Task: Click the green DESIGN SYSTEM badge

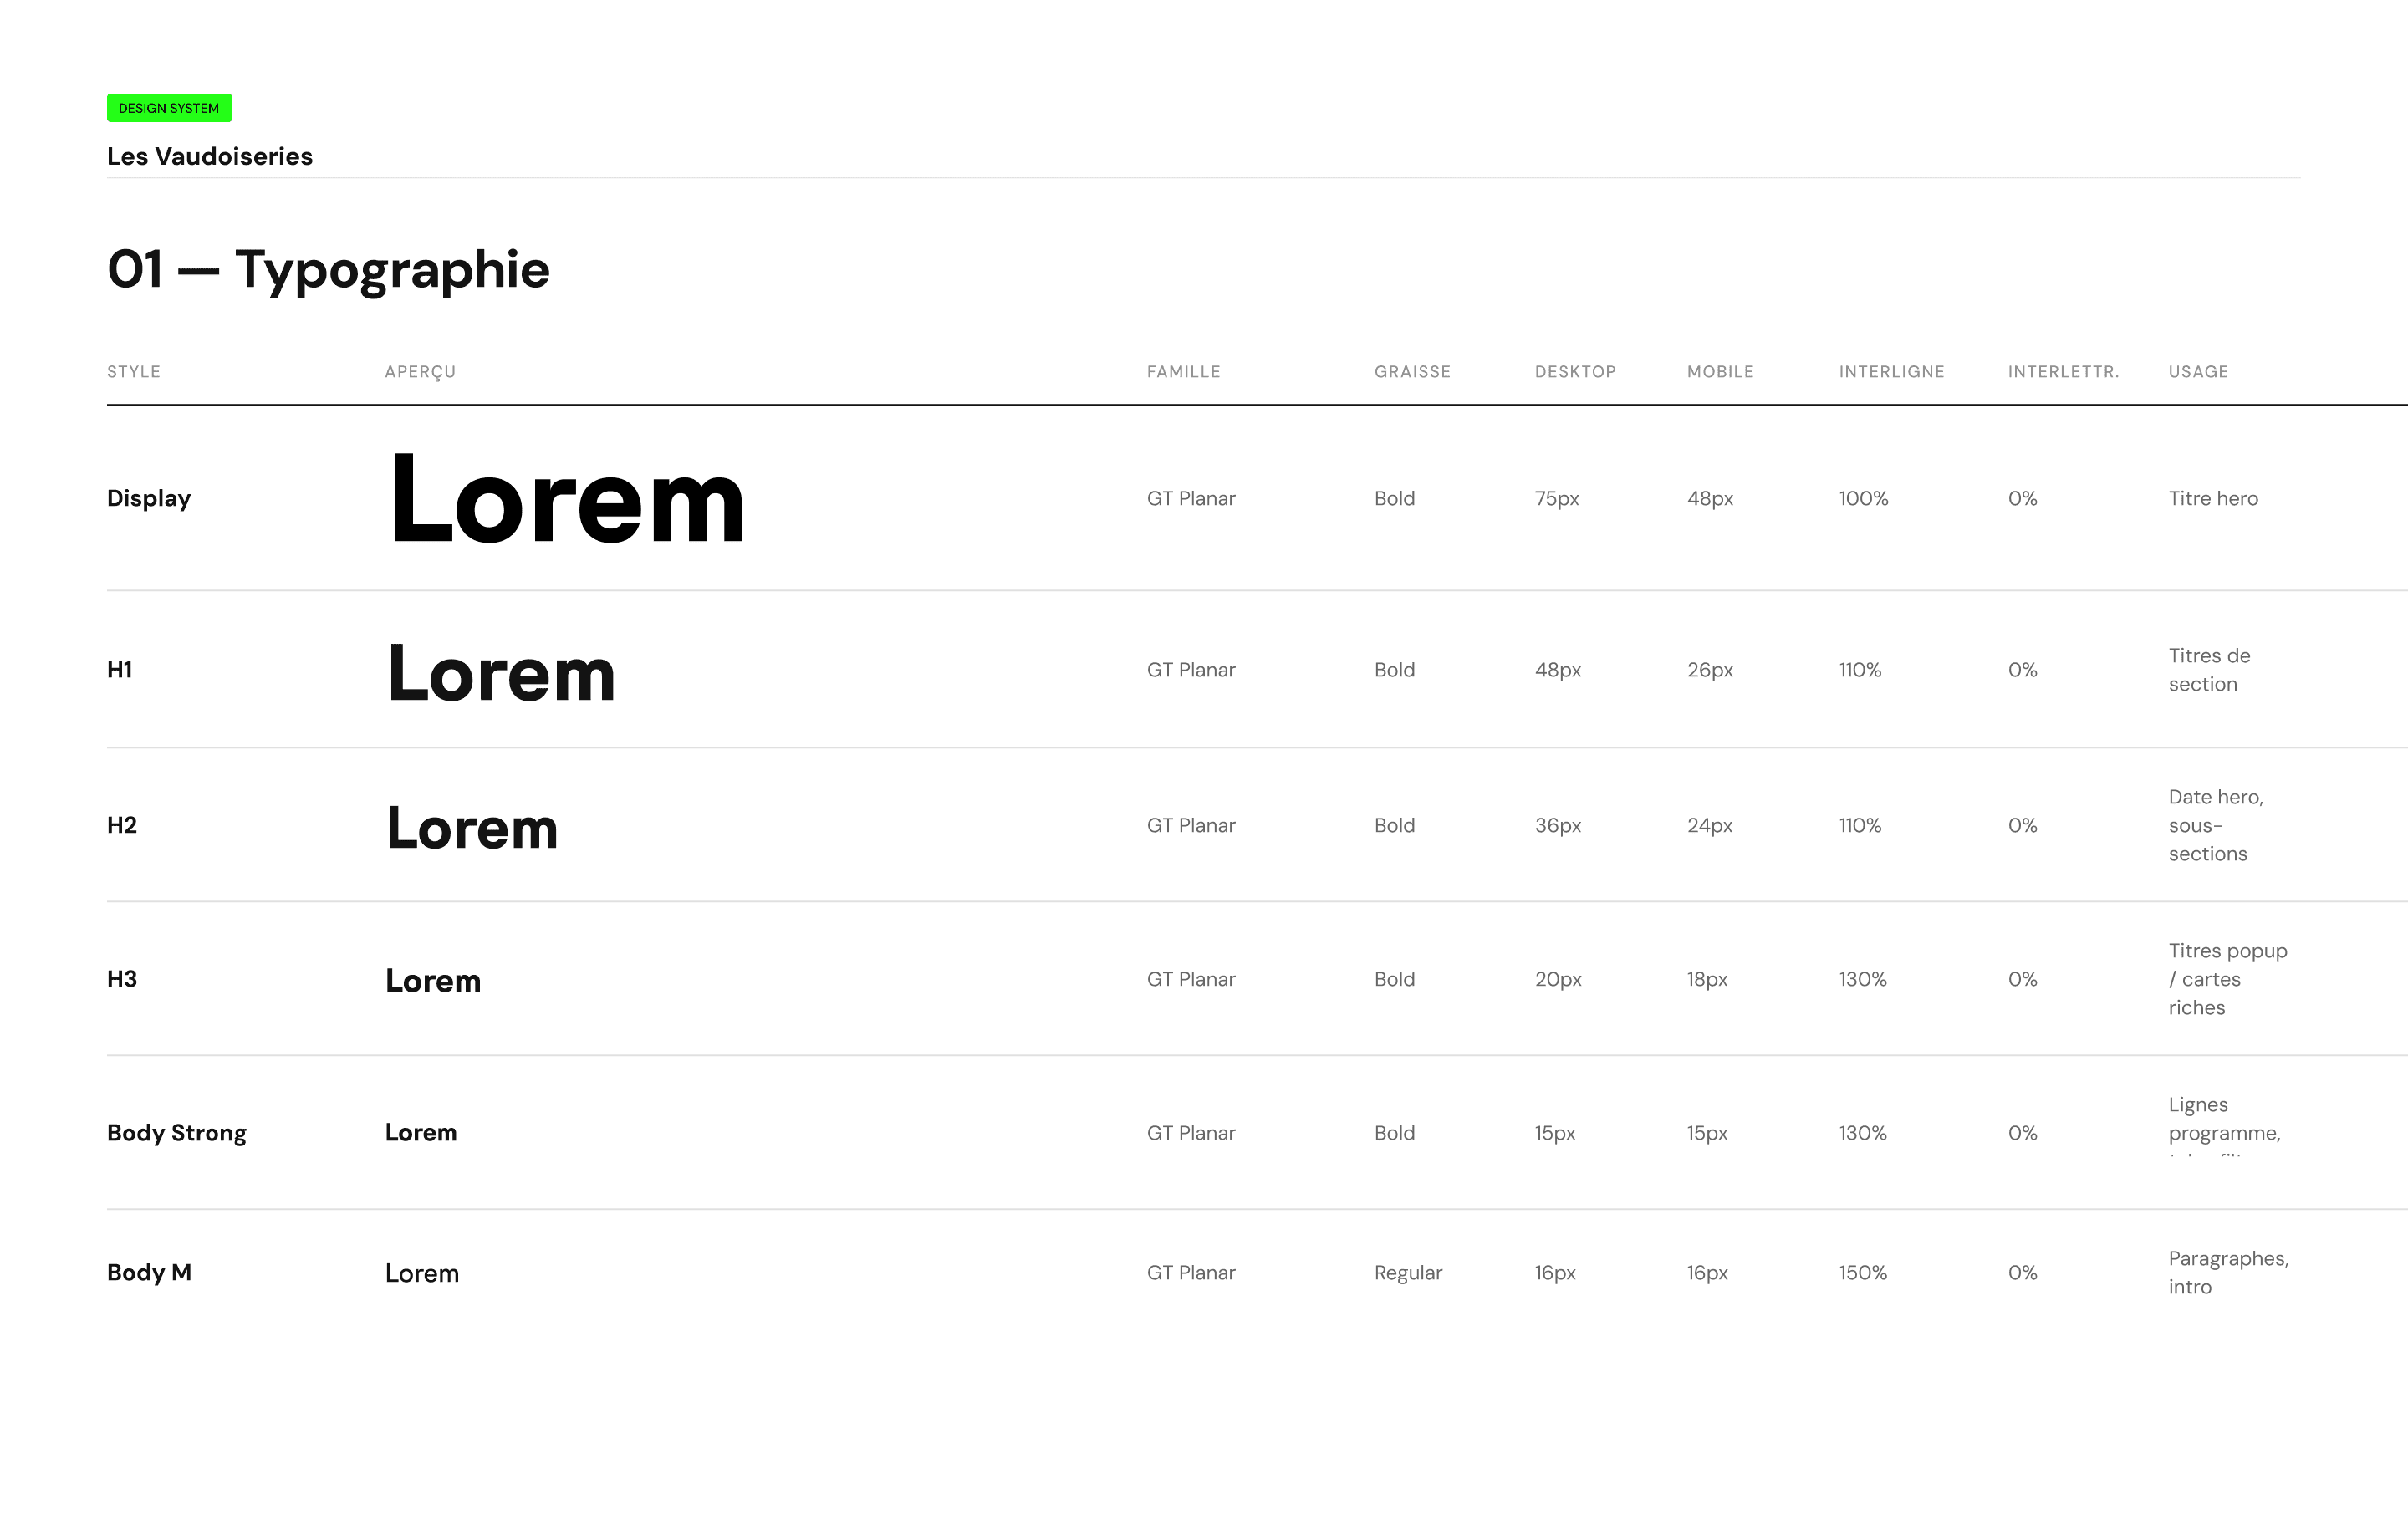Action: [169, 108]
